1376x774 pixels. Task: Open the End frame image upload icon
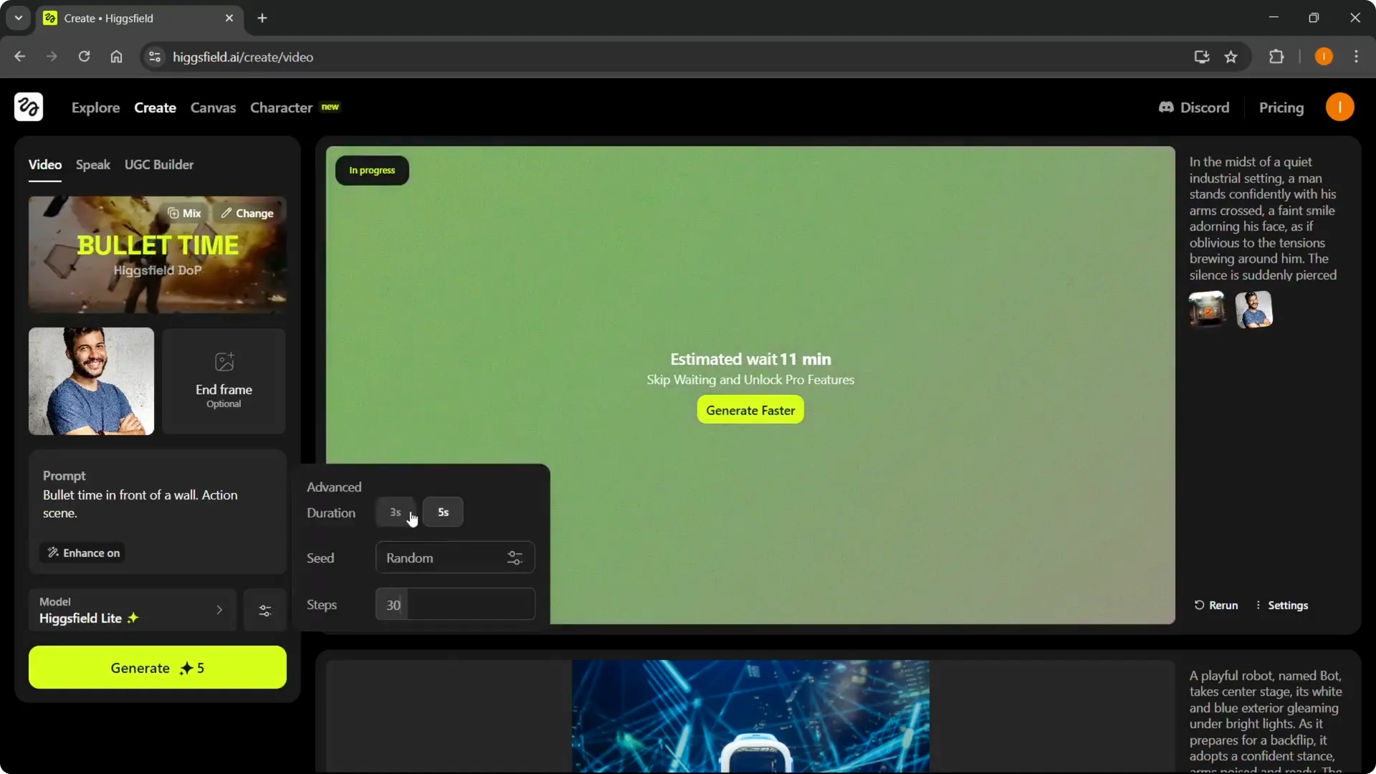[224, 362]
